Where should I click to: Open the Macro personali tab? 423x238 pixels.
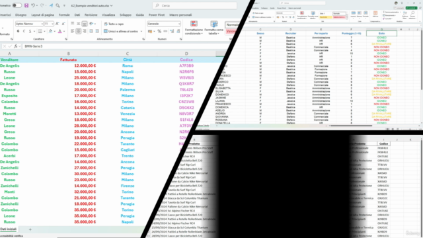click(x=180, y=15)
